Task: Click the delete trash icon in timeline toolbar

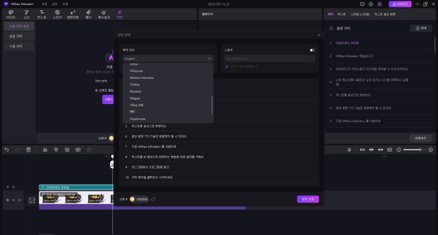Action: (29, 149)
